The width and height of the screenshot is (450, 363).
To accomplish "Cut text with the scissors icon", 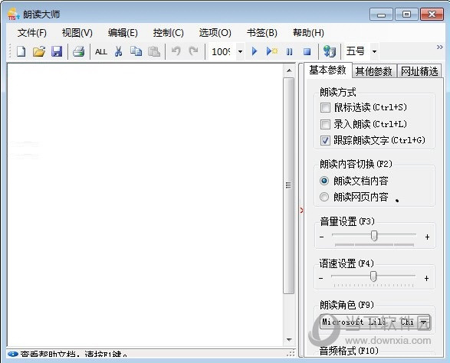I will tap(118, 51).
